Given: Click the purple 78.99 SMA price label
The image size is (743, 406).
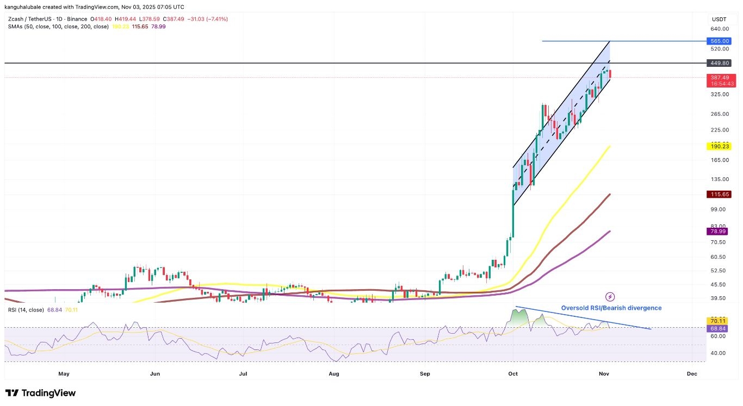Looking at the screenshot, I should [719, 231].
